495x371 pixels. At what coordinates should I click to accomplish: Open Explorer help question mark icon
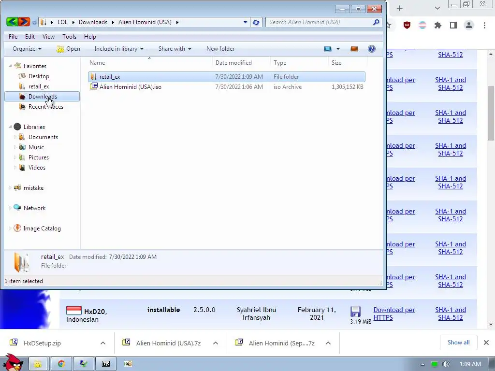coord(372,49)
